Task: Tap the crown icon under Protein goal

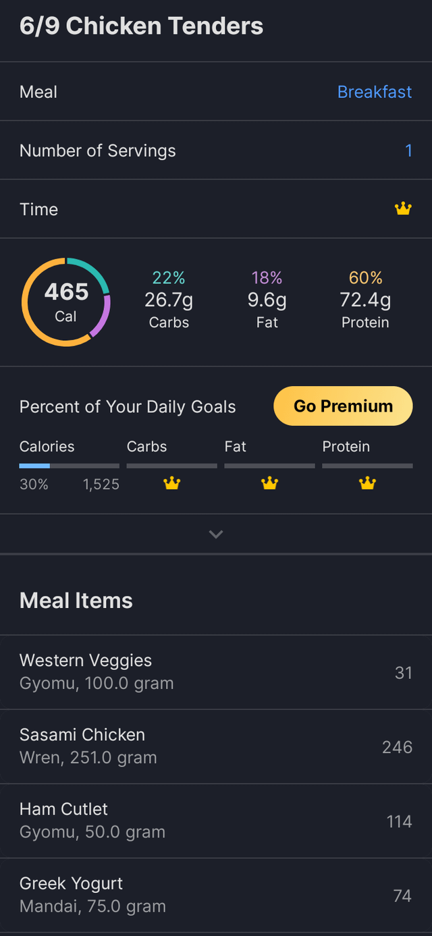Action: [x=367, y=483]
